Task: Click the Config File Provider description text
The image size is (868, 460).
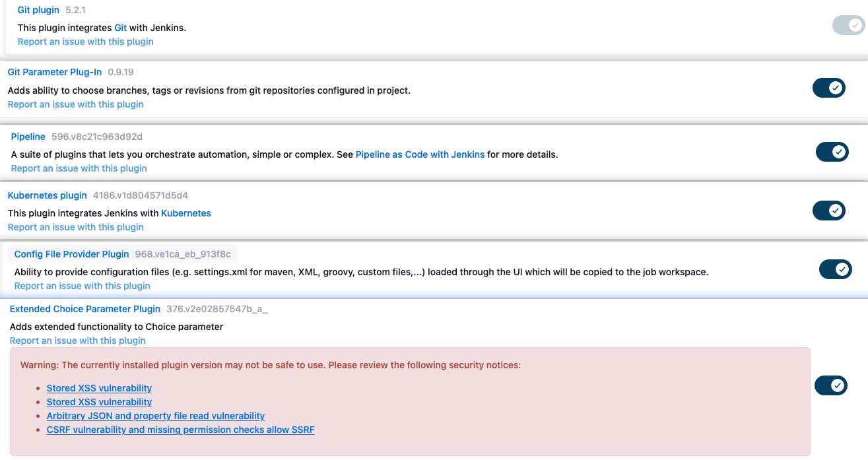Action: pos(361,272)
